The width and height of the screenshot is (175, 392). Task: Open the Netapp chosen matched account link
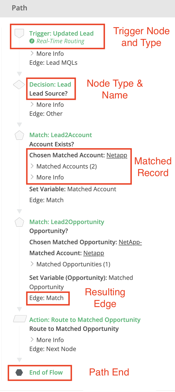click(x=117, y=155)
